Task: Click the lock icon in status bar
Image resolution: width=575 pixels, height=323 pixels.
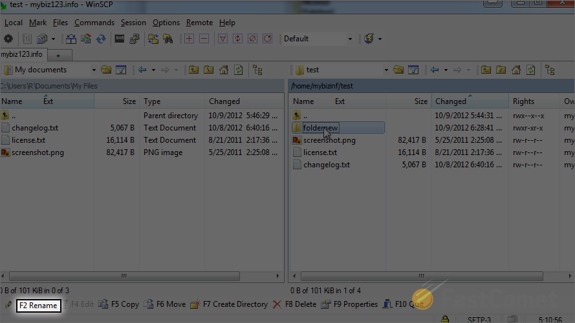Action: coord(445,319)
